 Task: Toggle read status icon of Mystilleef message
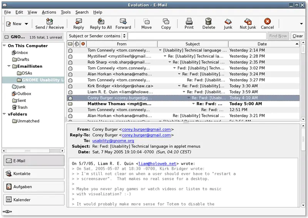point(70,56)
